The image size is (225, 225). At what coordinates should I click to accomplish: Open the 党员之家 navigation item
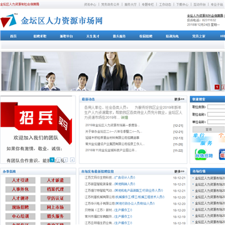tap(199, 36)
